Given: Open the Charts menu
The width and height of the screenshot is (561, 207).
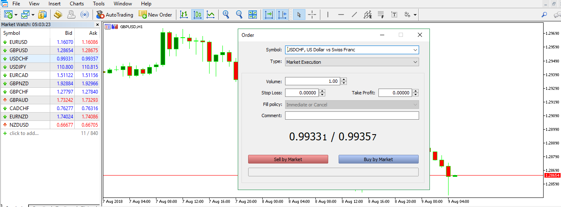Looking at the screenshot, I should (x=77, y=4).
